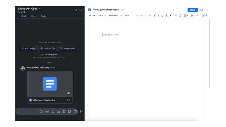The width and height of the screenshot is (226, 127).
Task: Toggle bold formatting
Action: pos(154,16)
